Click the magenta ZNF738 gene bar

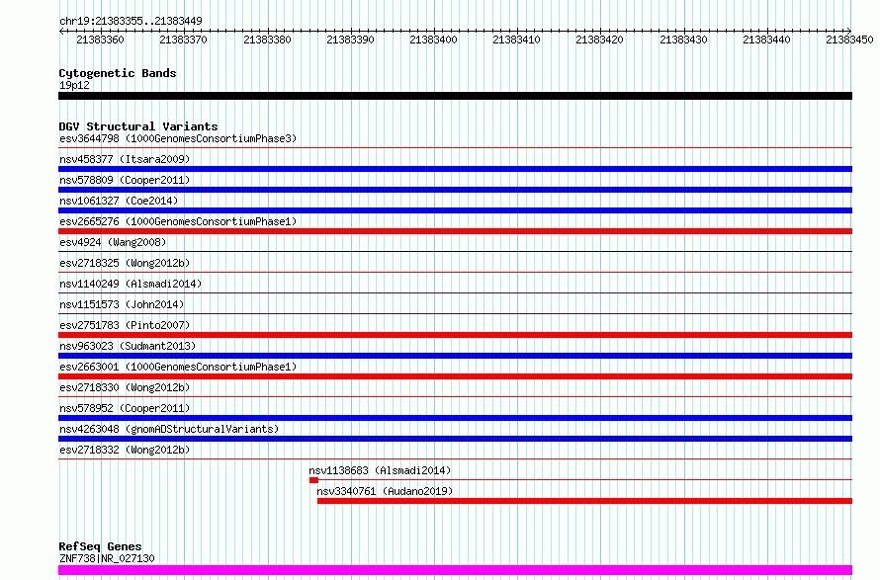pyautogui.click(x=455, y=570)
